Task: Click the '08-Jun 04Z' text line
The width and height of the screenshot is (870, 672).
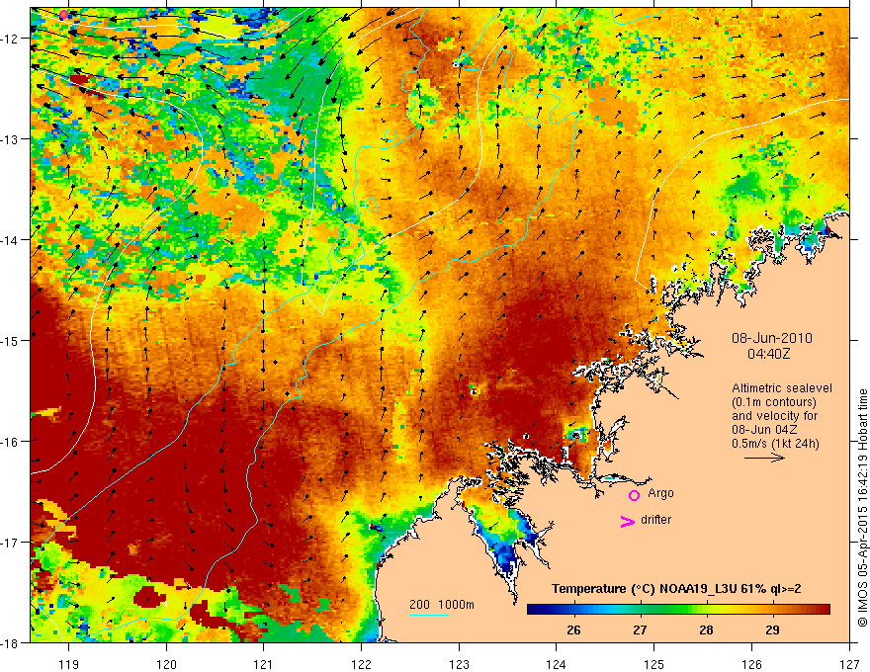Action: click(763, 430)
